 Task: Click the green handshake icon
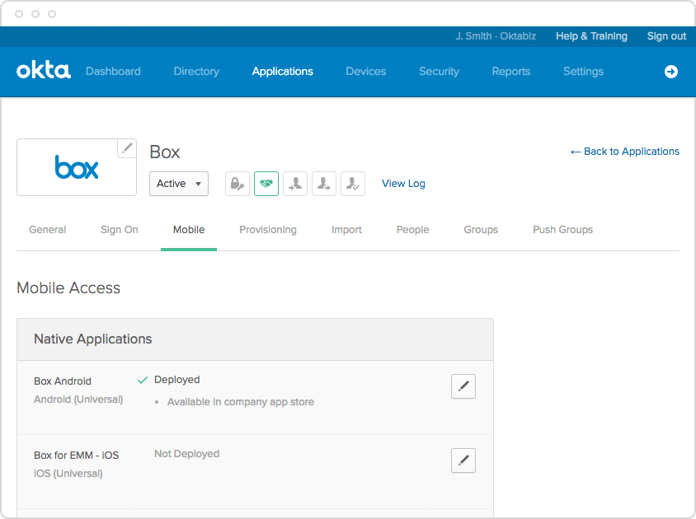click(266, 184)
